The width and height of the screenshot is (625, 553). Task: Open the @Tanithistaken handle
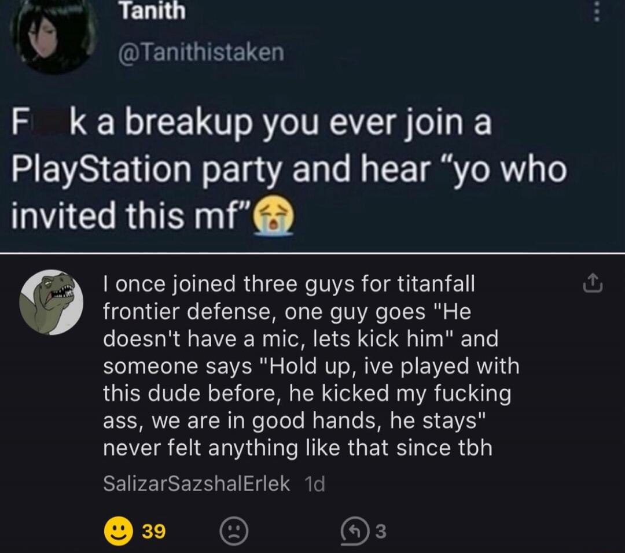click(x=201, y=53)
